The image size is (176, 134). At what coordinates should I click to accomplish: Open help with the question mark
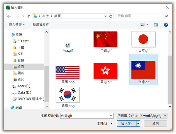(166, 25)
